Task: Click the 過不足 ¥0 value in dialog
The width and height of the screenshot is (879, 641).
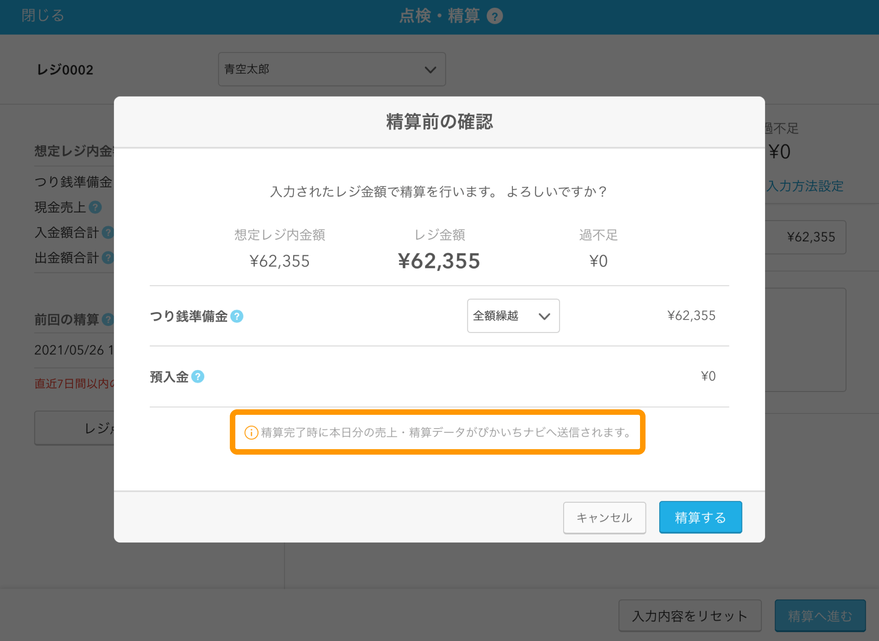Action: pyautogui.click(x=598, y=261)
